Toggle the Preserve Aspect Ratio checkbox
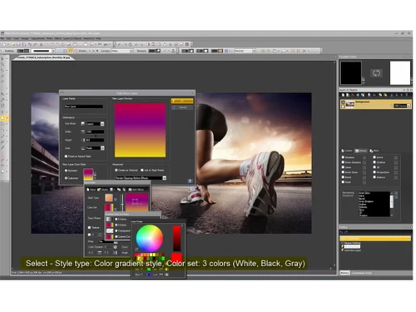This screenshot has height=312, width=416. coord(66,156)
